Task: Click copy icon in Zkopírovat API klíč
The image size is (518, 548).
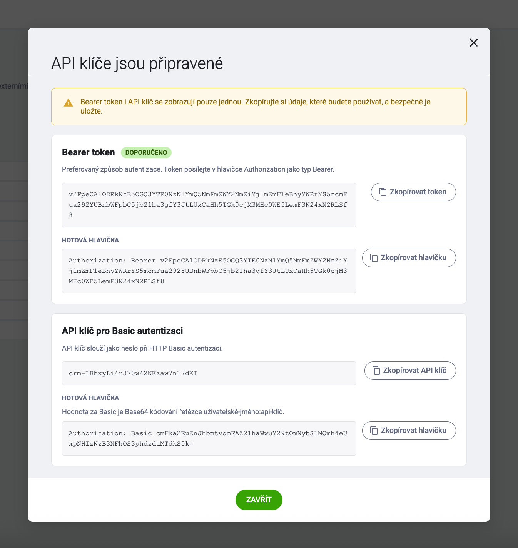Action: (x=376, y=371)
